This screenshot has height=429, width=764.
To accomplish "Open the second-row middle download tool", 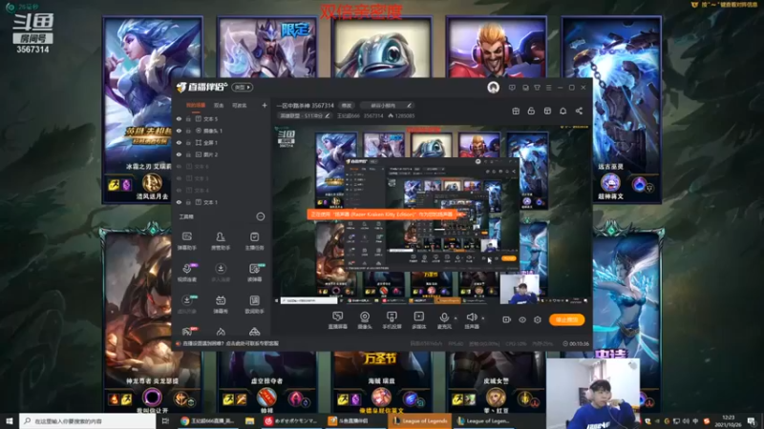I will tap(221, 273).
